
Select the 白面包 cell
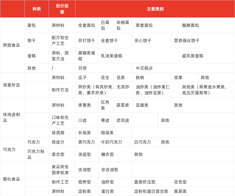(106, 25)
